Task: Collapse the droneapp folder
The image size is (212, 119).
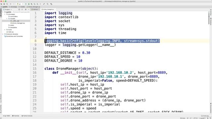Action: [x=5, y=14]
